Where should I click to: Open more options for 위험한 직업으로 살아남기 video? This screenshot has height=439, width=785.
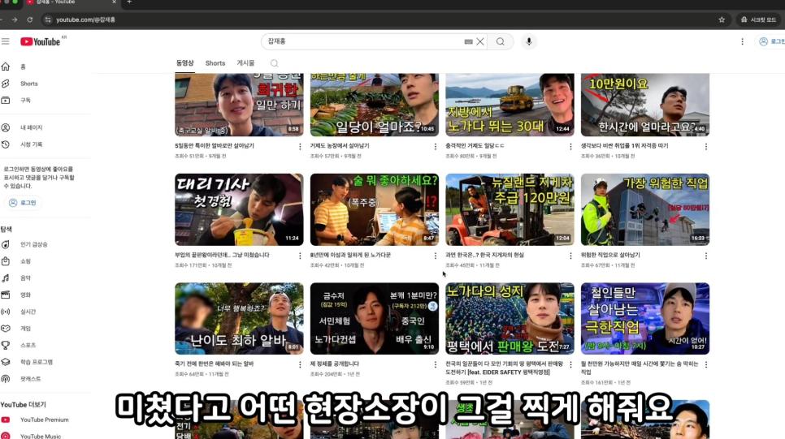click(x=705, y=256)
